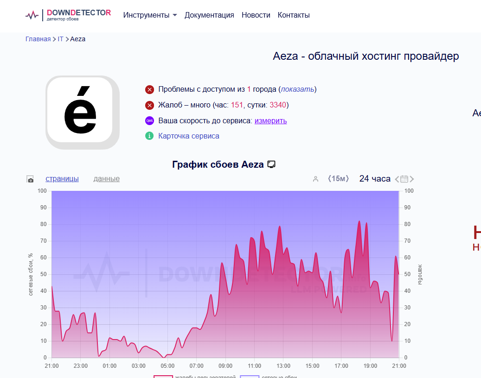
Task: Toggle the сетевые сбои legend swatch
Action: pos(250,377)
